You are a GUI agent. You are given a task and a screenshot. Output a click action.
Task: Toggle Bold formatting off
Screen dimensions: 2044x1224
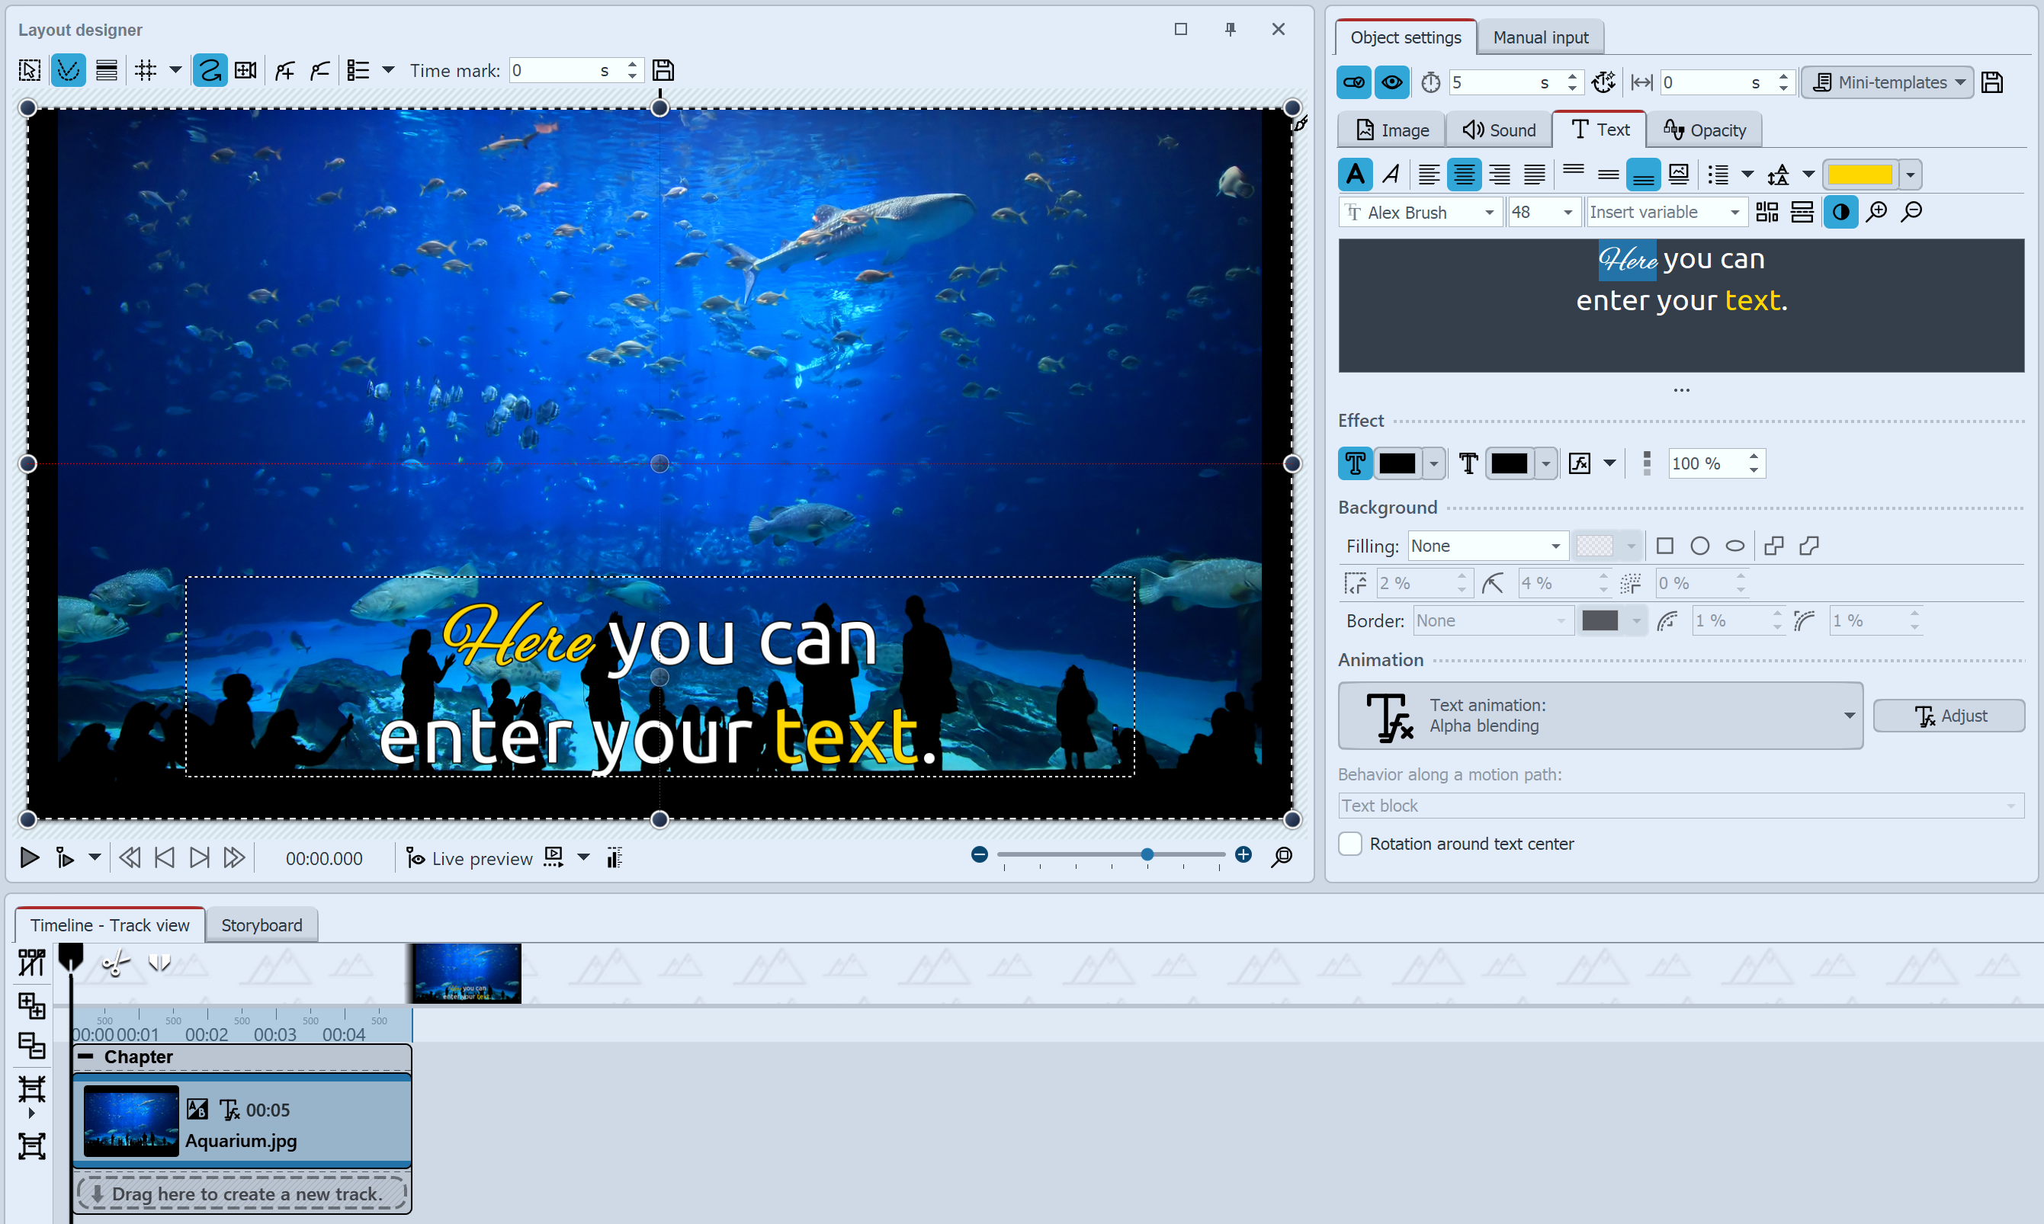pos(1356,174)
